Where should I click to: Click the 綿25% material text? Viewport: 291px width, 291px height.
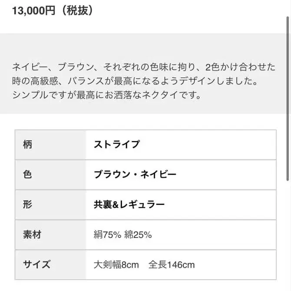[138, 235]
